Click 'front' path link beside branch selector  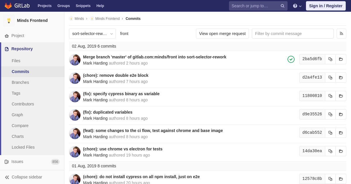coord(124,34)
